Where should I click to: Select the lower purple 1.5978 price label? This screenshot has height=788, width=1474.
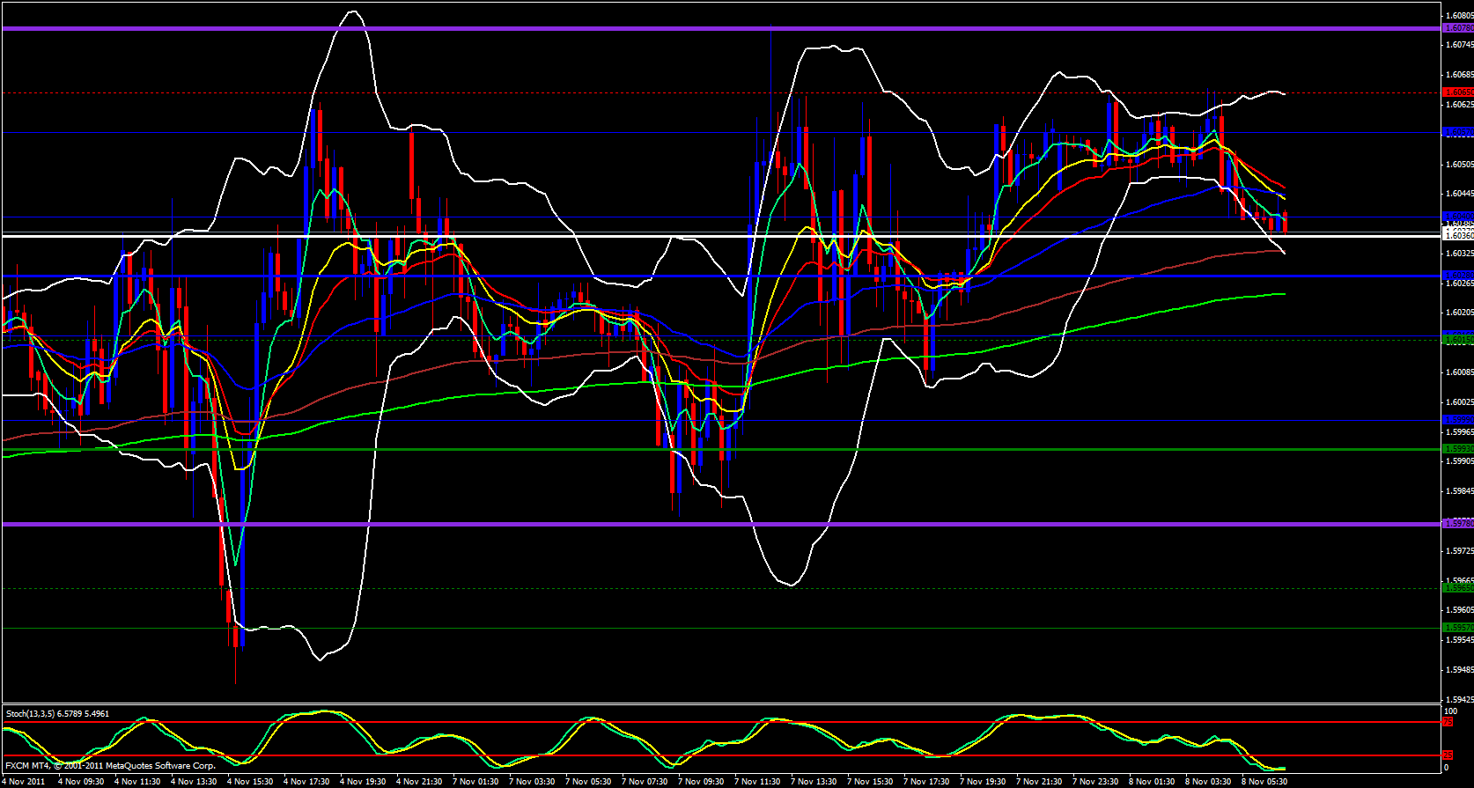point(1458,524)
